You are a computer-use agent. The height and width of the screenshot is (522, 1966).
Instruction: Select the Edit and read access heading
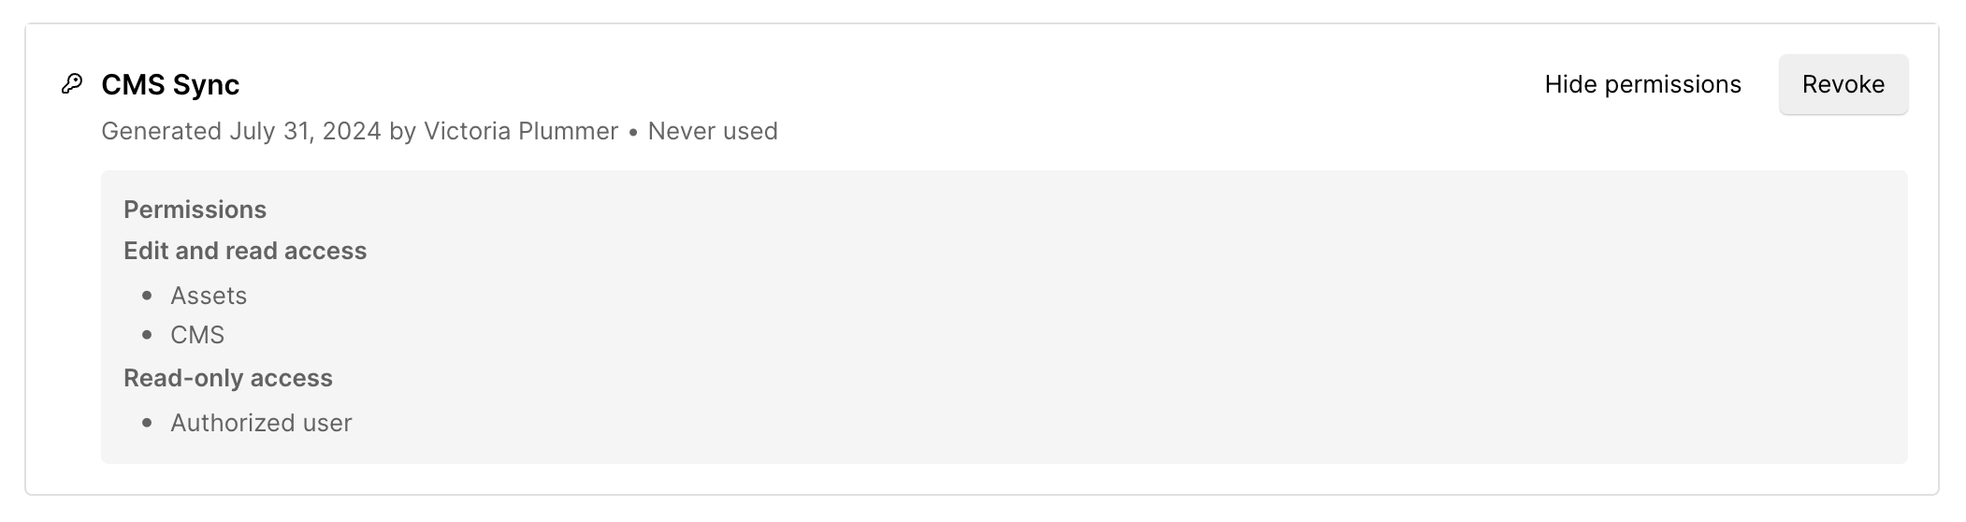pos(245,251)
